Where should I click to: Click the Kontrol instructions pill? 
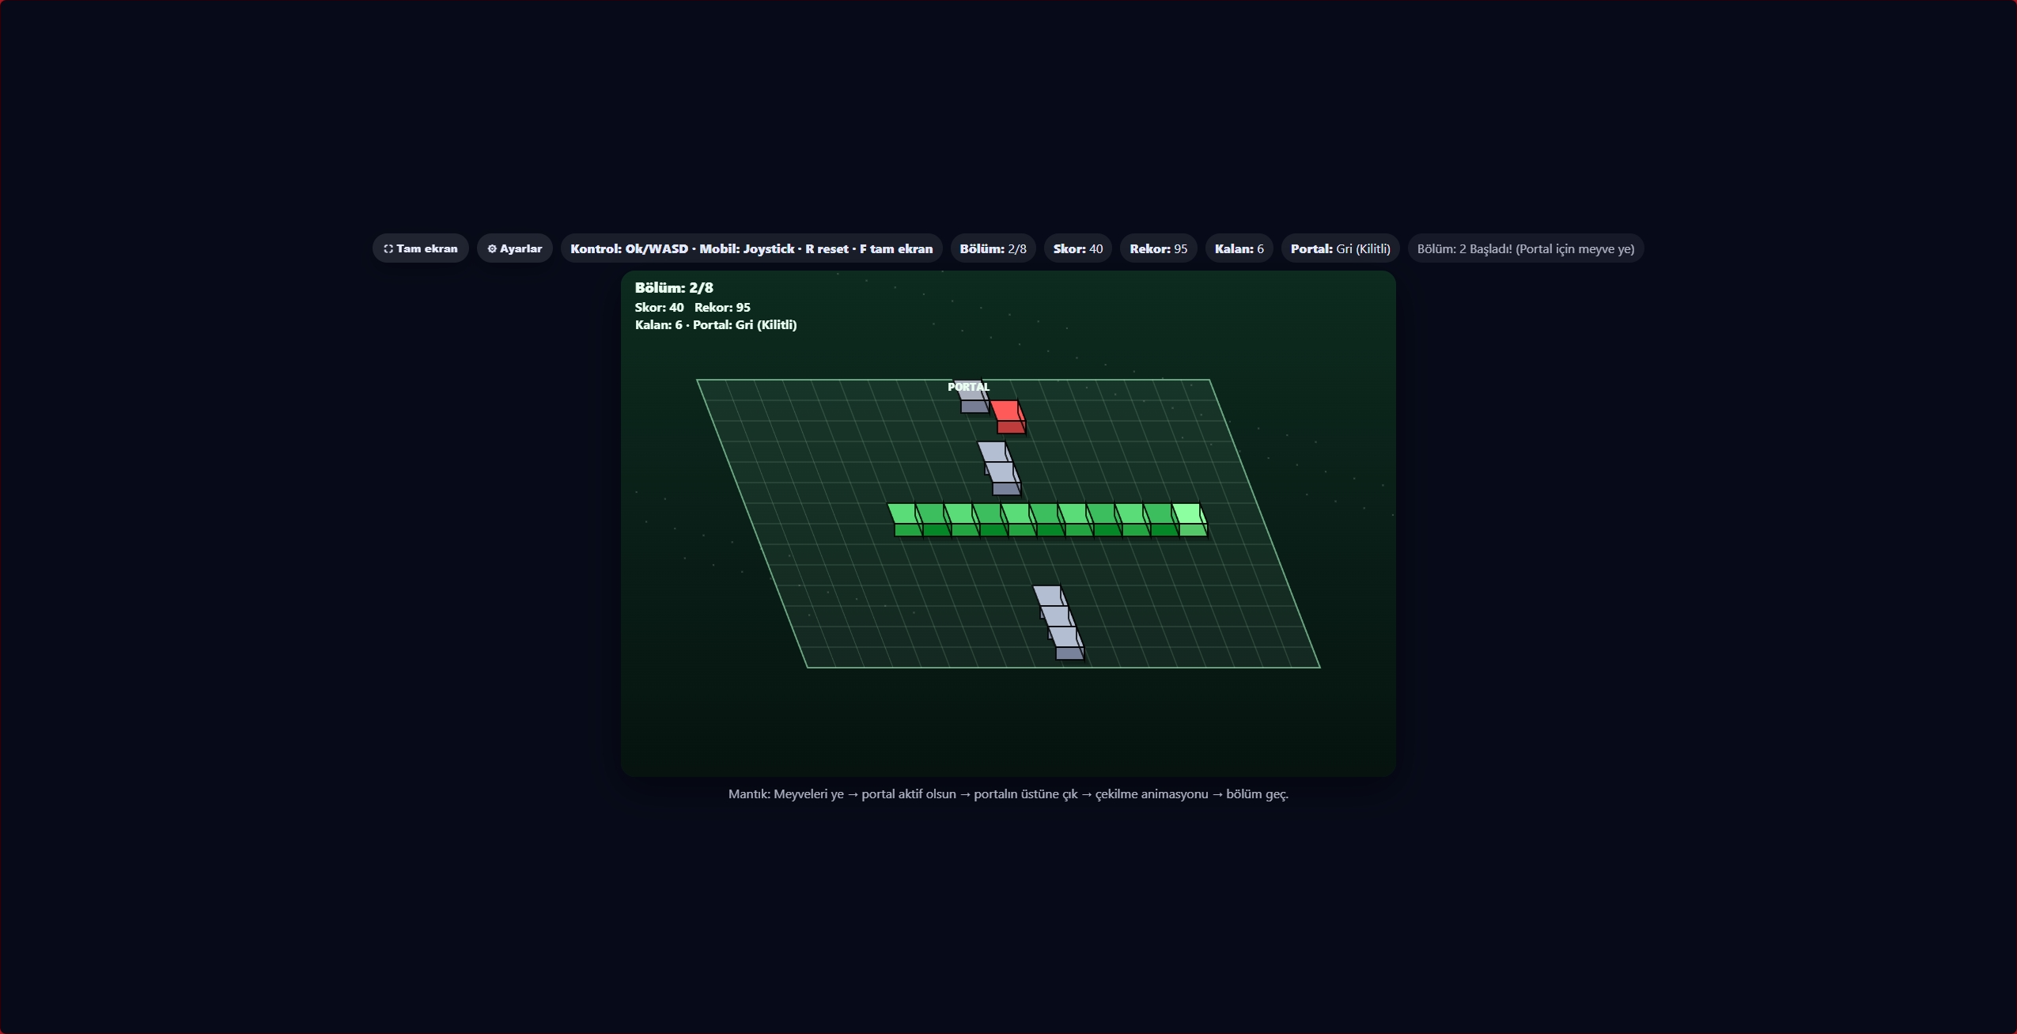tap(751, 248)
